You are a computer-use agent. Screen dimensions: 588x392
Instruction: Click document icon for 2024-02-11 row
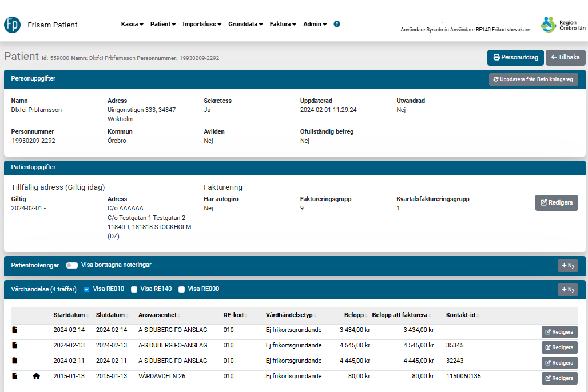coord(15,361)
